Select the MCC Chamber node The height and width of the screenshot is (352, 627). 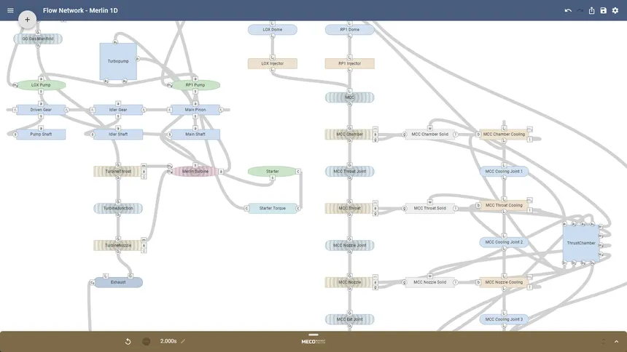click(x=349, y=134)
